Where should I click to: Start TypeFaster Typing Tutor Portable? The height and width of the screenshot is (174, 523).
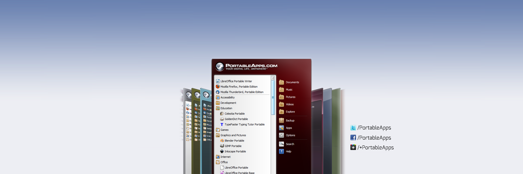tap(242, 124)
